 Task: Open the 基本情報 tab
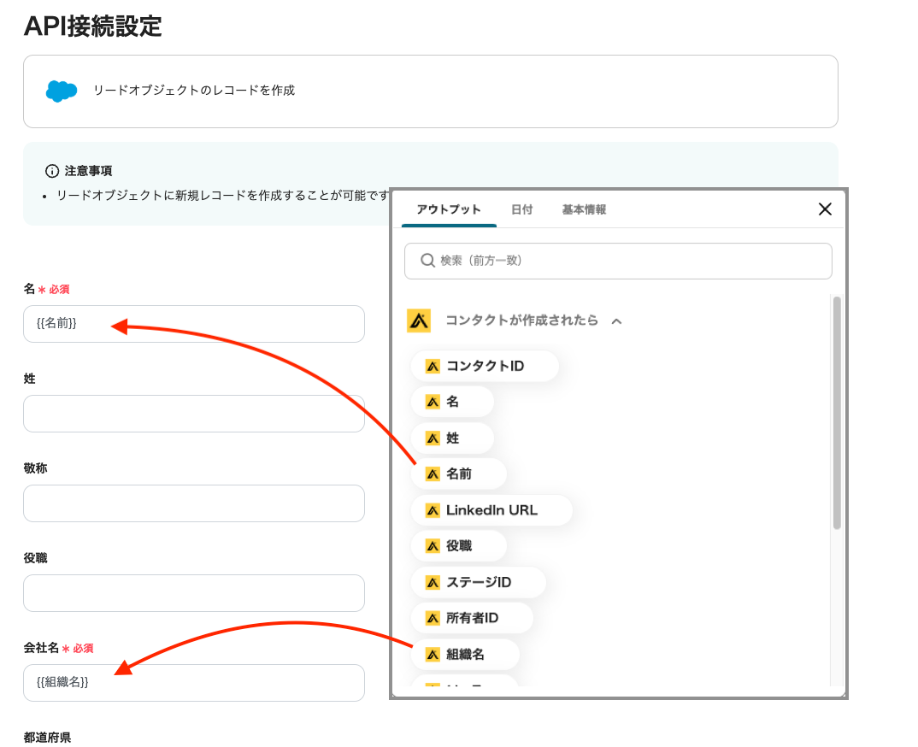click(584, 209)
